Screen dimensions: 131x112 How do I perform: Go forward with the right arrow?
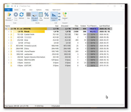[15, 6]
